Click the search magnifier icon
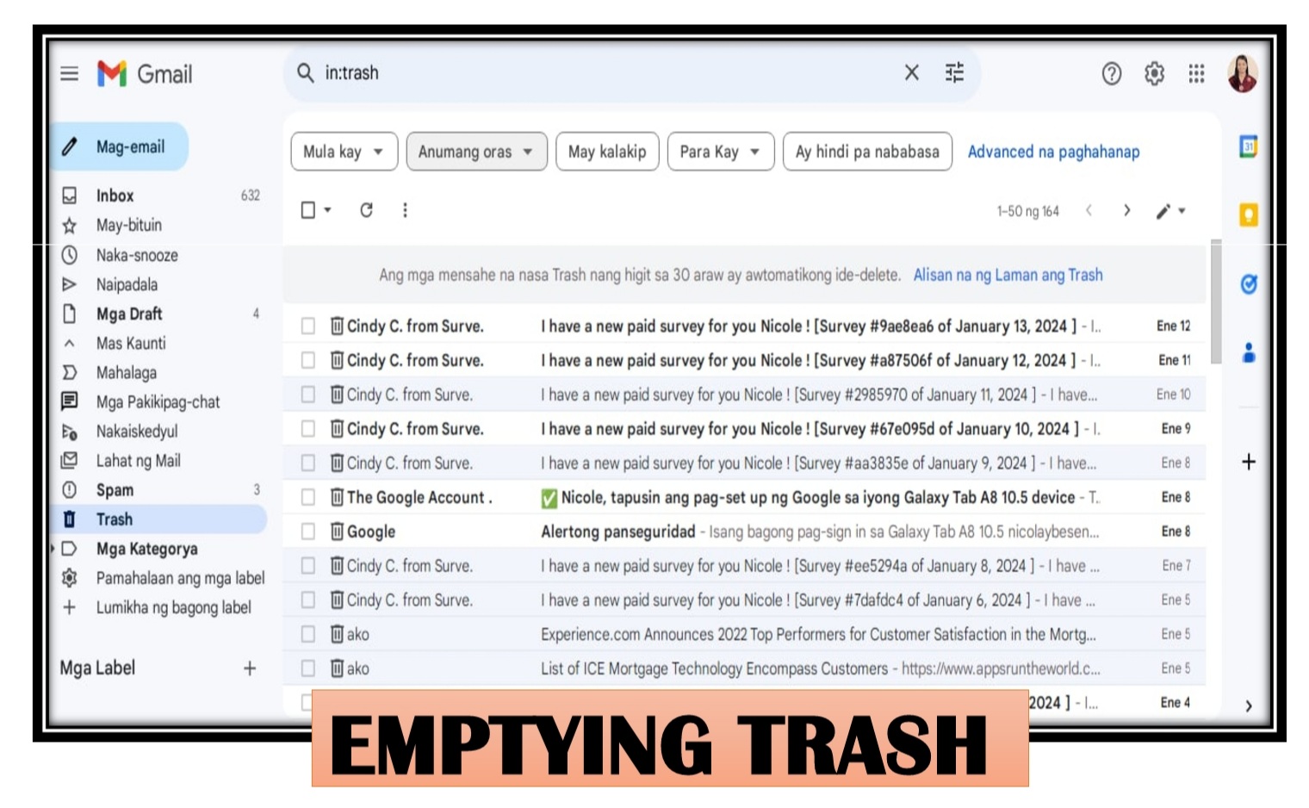 [305, 73]
